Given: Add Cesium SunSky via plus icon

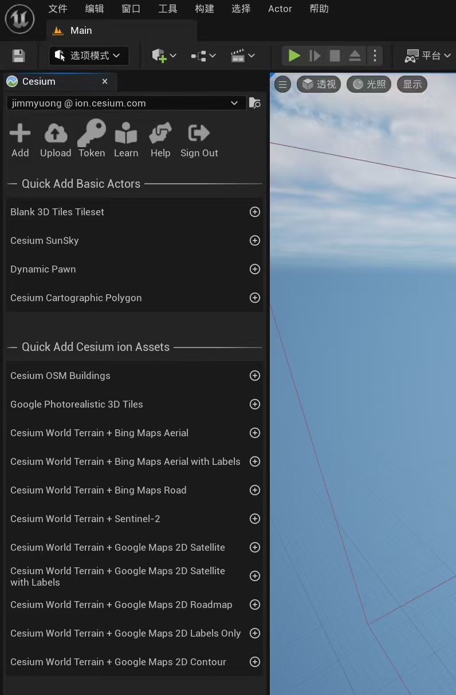Looking at the screenshot, I should pyautogui.click(x=255, y=240).
